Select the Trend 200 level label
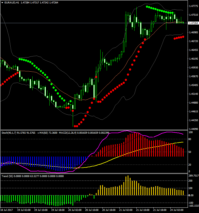The height and width of the screenshot is (213, 199). tap(191, 181)
